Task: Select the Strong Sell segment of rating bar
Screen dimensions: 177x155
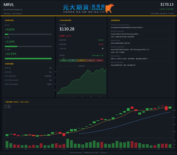Action: (99, 61)
